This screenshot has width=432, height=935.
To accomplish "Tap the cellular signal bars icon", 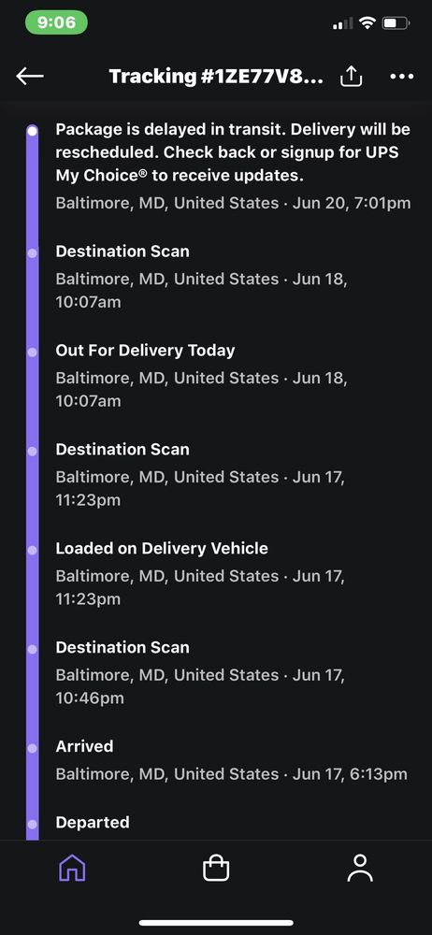I will click(342, 24).
